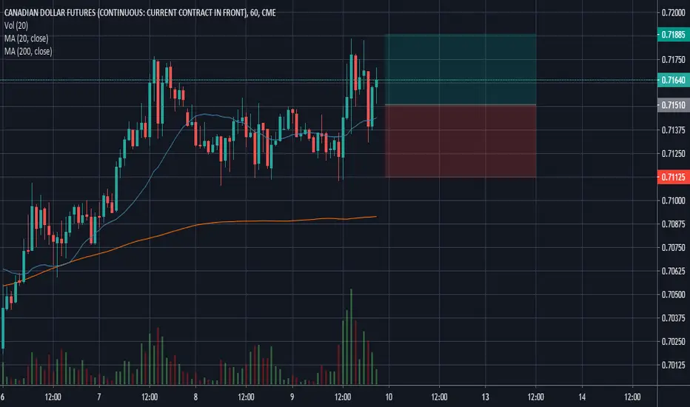Screen dimensions: 690x407
Task: Click the tallest green volume bar
Action: click(x=351, y=337)
